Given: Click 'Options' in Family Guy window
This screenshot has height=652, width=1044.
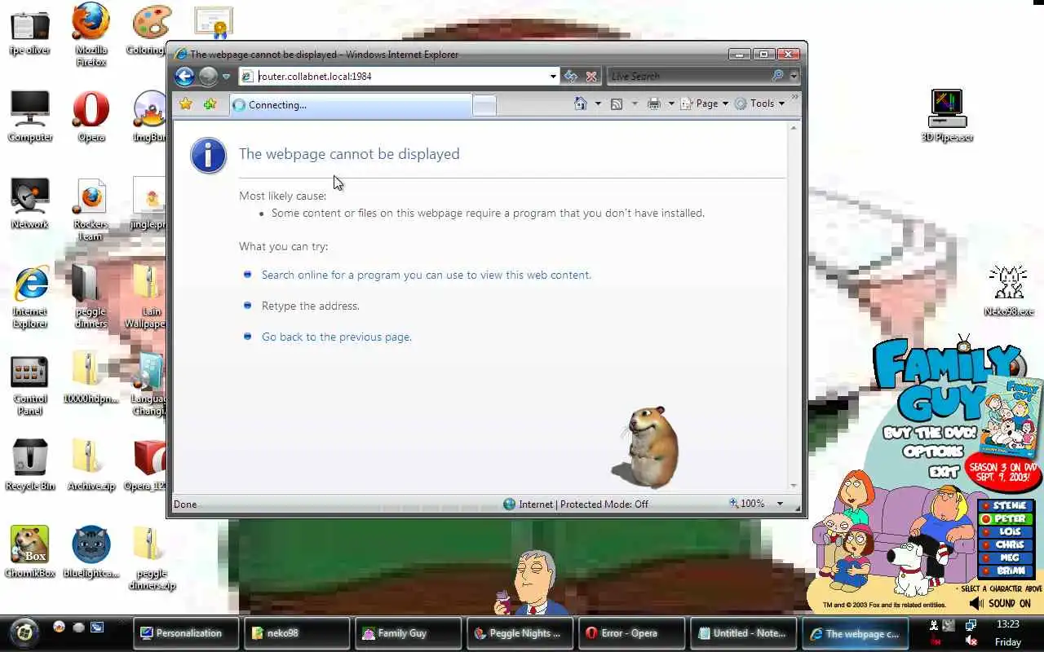Looking at the screenshot, I should pyautogui.click(x=934, y=452).
